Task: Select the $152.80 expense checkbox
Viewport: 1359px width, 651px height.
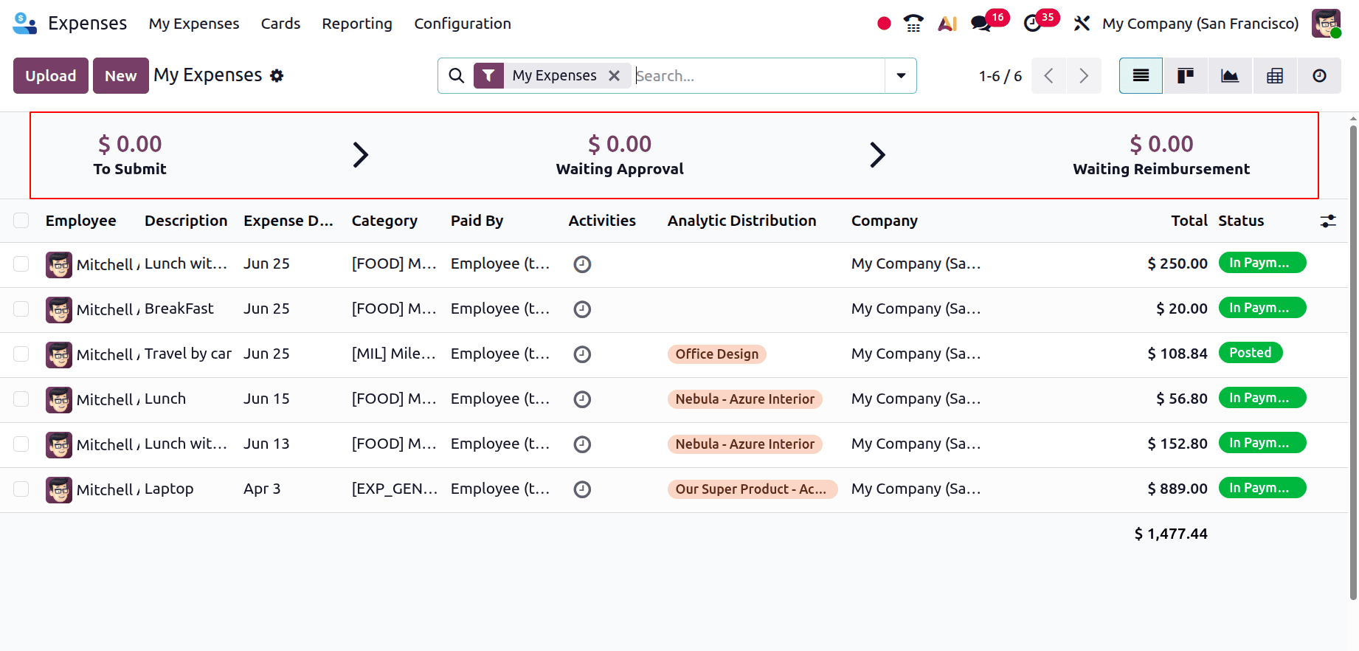Action: tap(21, 444)
